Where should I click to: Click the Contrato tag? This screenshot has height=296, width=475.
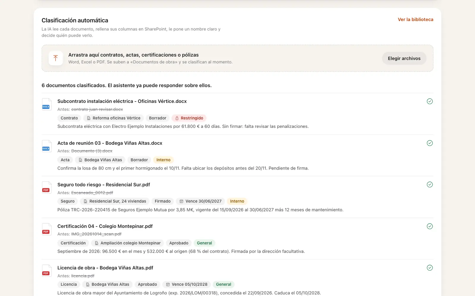click(69, 118)
